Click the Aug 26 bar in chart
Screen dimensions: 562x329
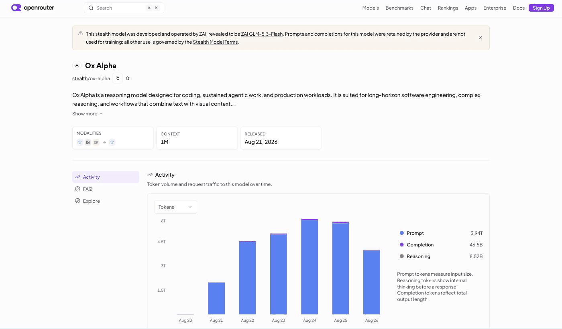click(x=372, y=282)
